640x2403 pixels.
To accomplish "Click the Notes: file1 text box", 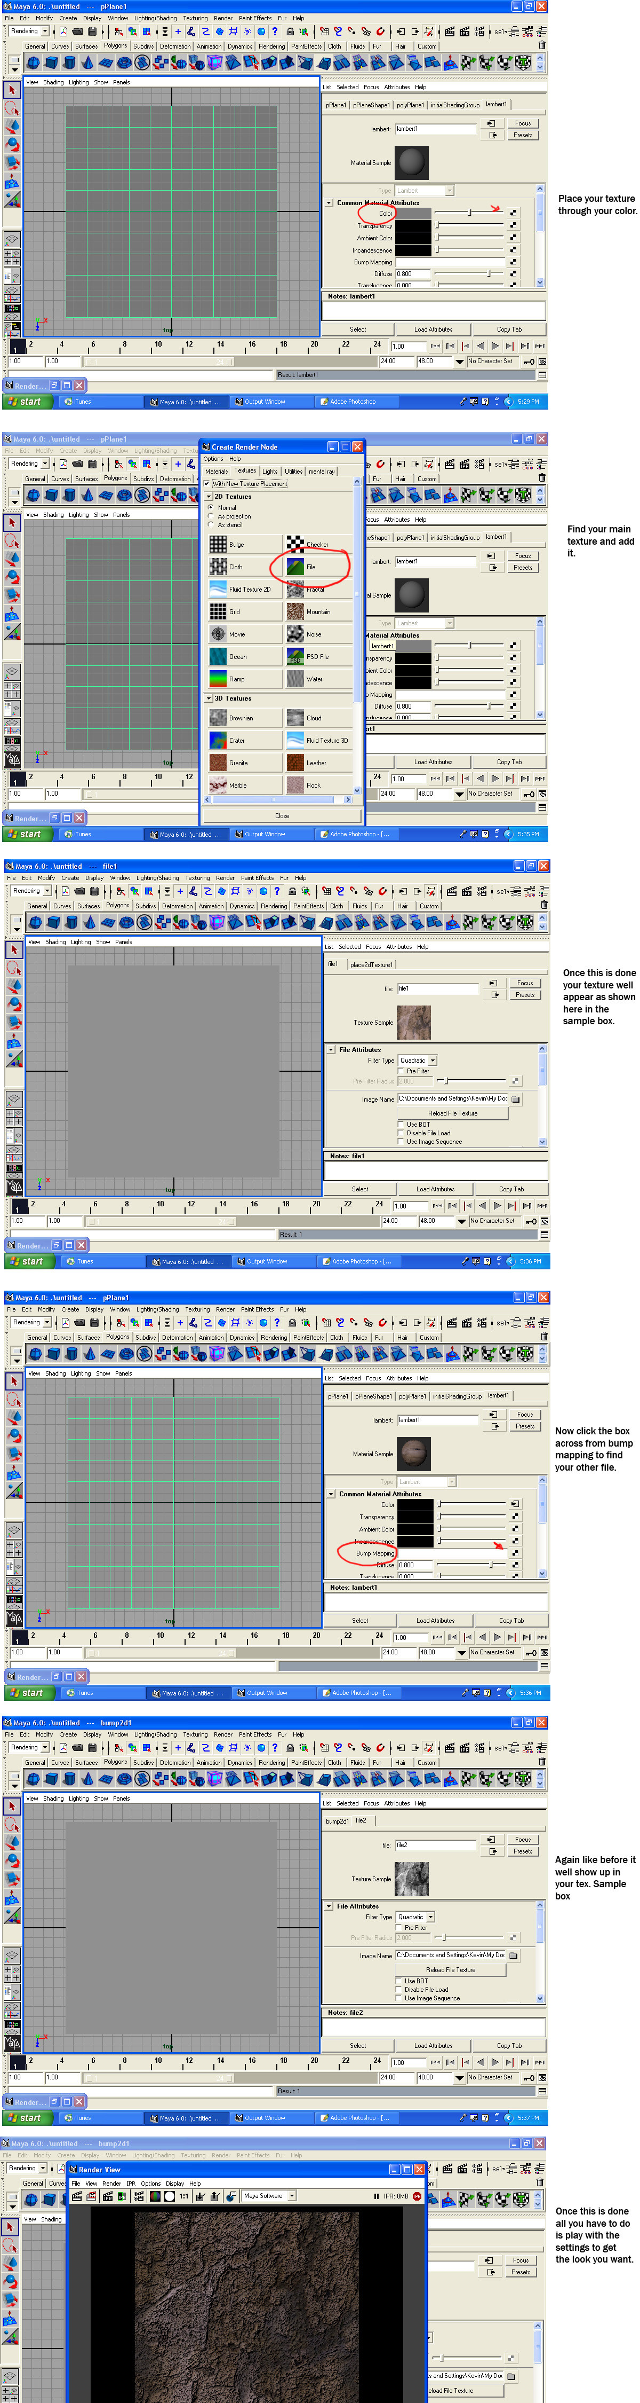I will coord(435,1171).
